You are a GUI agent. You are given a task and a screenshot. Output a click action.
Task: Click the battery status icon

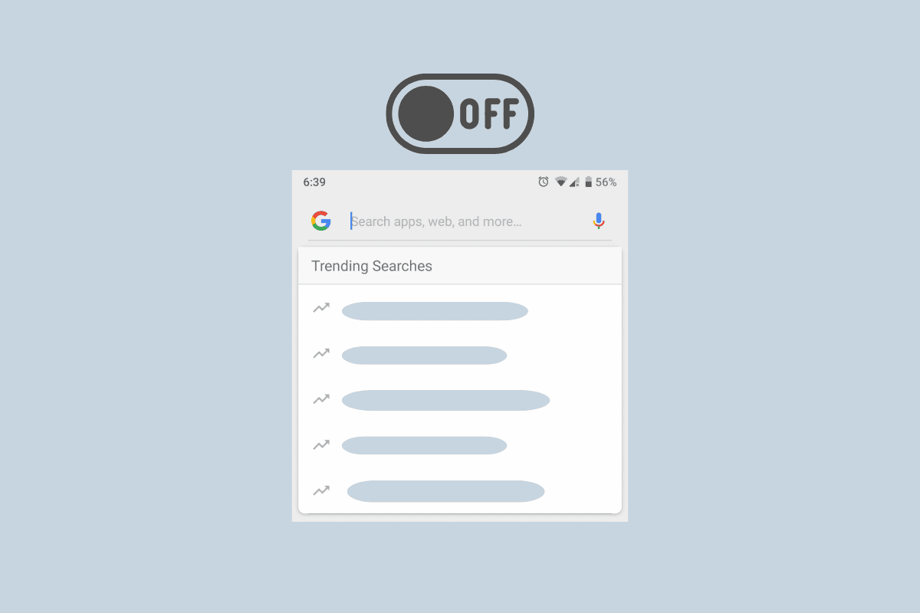pos(588,182)
